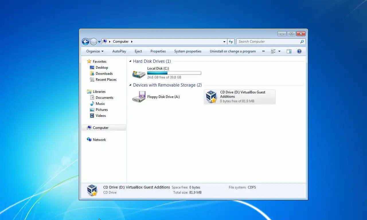Image resolution: width=367 pixels, height=220 pixels.
Task: Collapse the Hard Disk Drives group
Action: point(130,61)
